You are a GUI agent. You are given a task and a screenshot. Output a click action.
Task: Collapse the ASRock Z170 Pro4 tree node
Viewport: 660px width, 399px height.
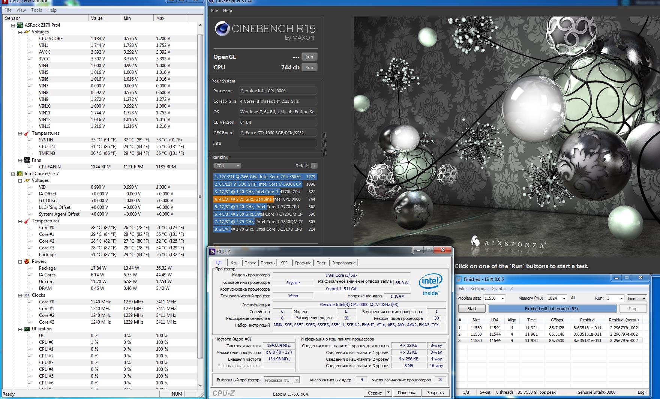(x=13, y=25)
